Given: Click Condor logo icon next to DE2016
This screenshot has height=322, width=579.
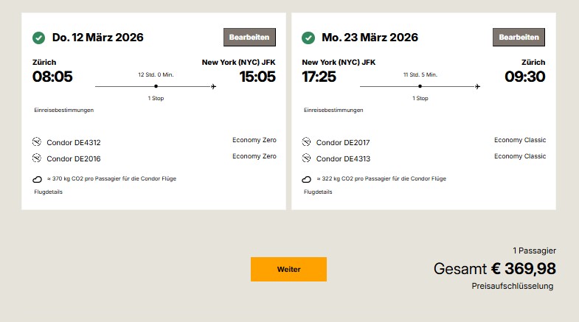Looking at the screenshot, I should (38, 158).
